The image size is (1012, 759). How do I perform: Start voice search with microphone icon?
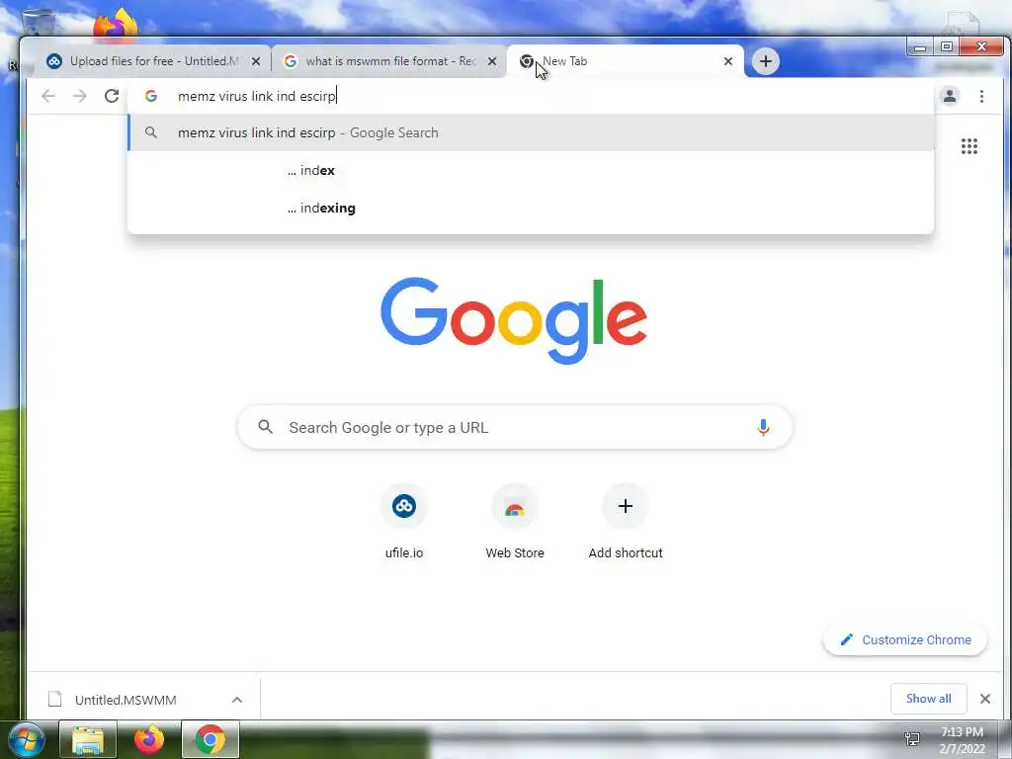point(763,427)
